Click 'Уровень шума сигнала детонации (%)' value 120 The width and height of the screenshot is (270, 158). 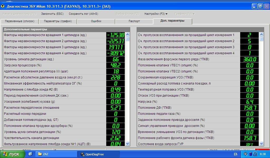pyautogui.click(x=115, y=132)
